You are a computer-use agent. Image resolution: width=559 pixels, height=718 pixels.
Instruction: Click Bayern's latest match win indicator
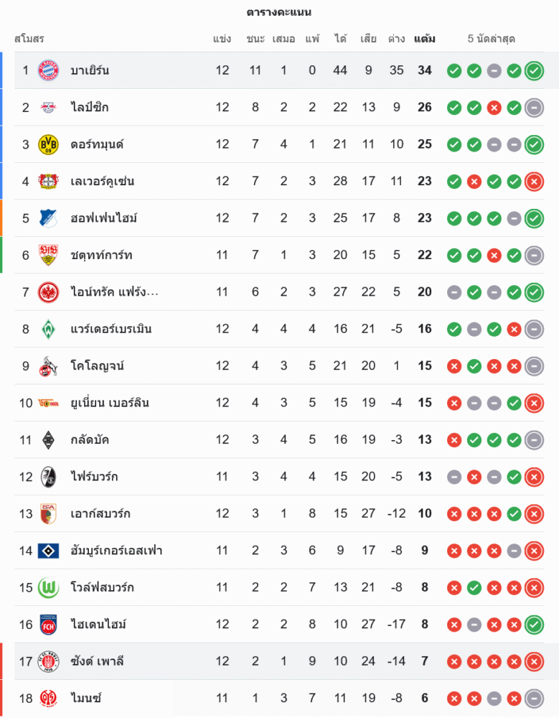coord(534,71)
